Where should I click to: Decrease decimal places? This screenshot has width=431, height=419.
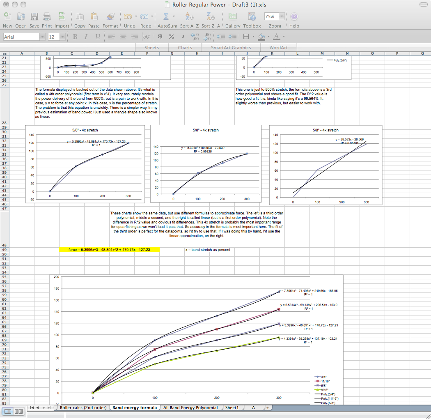(207, 37)
